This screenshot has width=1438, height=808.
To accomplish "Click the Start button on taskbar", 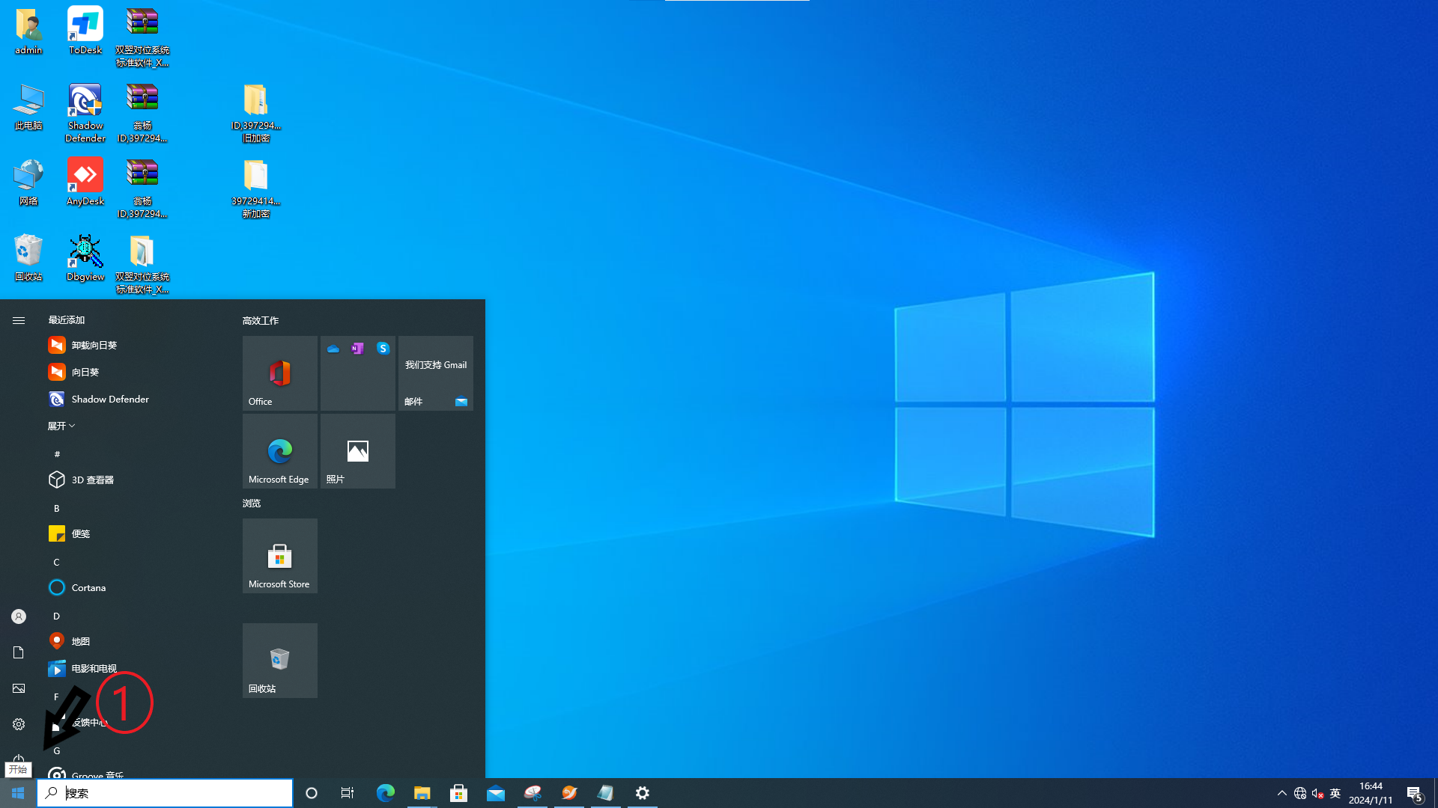I will tap(18, 793).
